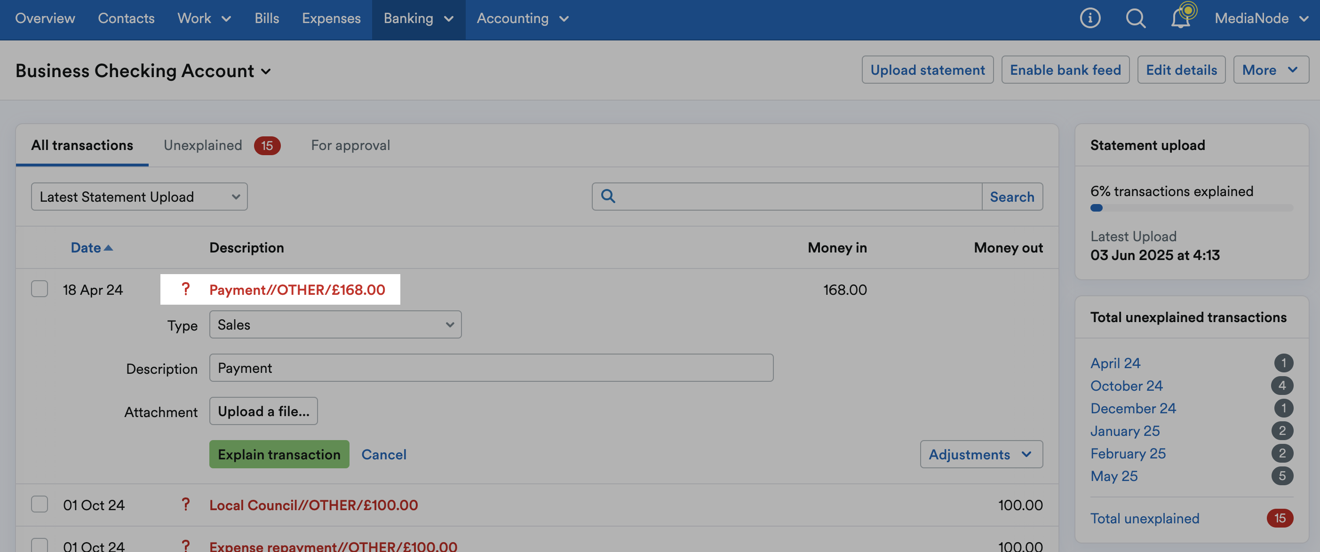Open the Contacts menu item
Screen dimensions: 1320x552
(x=126, y=18)
